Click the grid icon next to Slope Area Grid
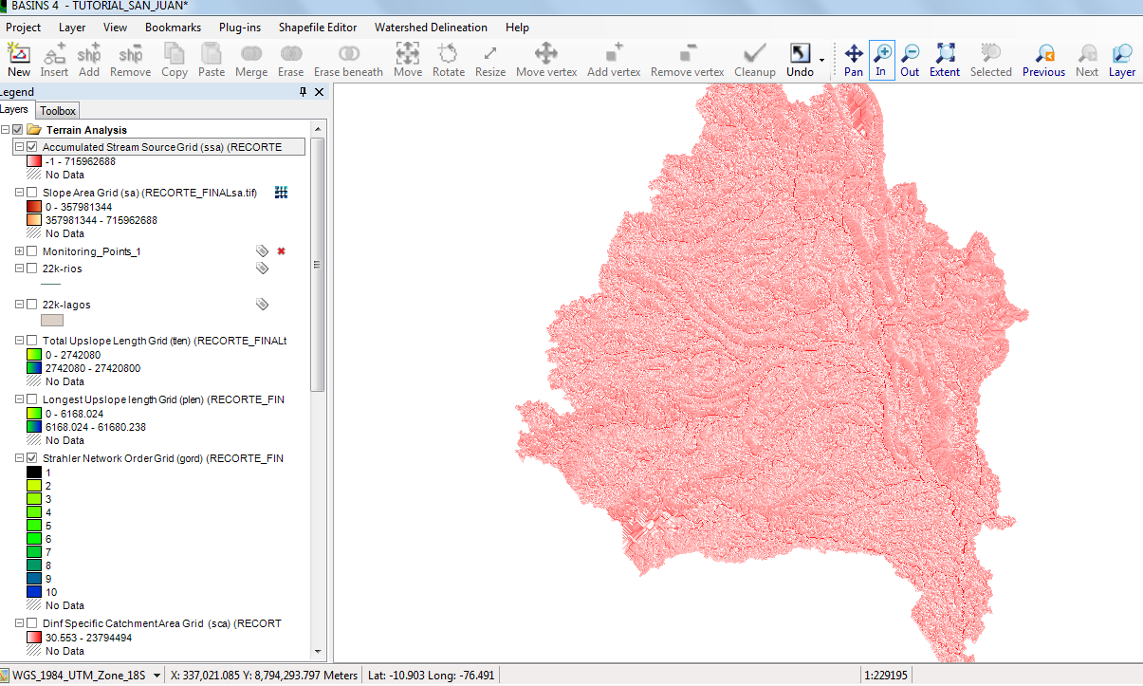Image resolution: width=1143 pixels, height=686 pixels. (x=281, y=193)
